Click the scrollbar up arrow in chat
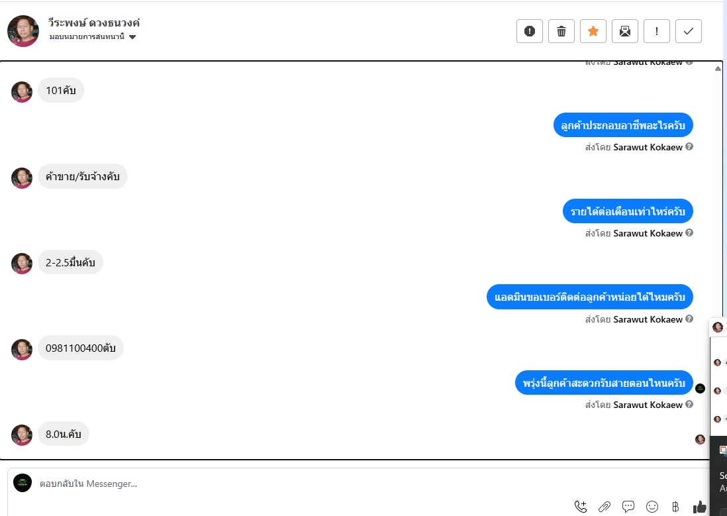 click(718, 68)
